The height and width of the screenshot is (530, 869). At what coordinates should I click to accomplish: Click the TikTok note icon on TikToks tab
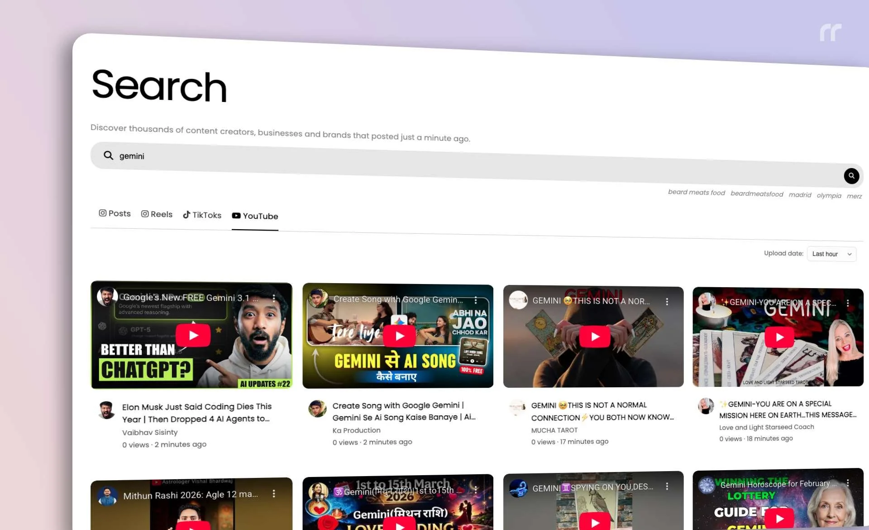coord(187,214)
